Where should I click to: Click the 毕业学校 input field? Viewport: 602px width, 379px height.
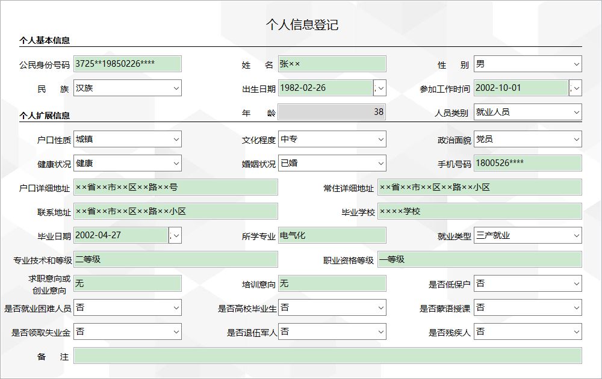click(480, 211)
